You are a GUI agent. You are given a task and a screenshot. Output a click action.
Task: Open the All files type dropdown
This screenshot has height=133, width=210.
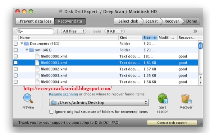point(73,31)
